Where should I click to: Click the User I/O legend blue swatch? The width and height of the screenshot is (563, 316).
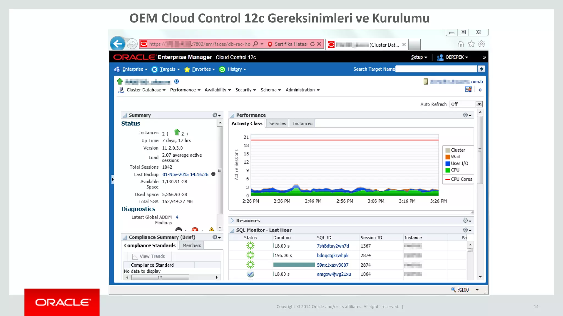(448, 163)
